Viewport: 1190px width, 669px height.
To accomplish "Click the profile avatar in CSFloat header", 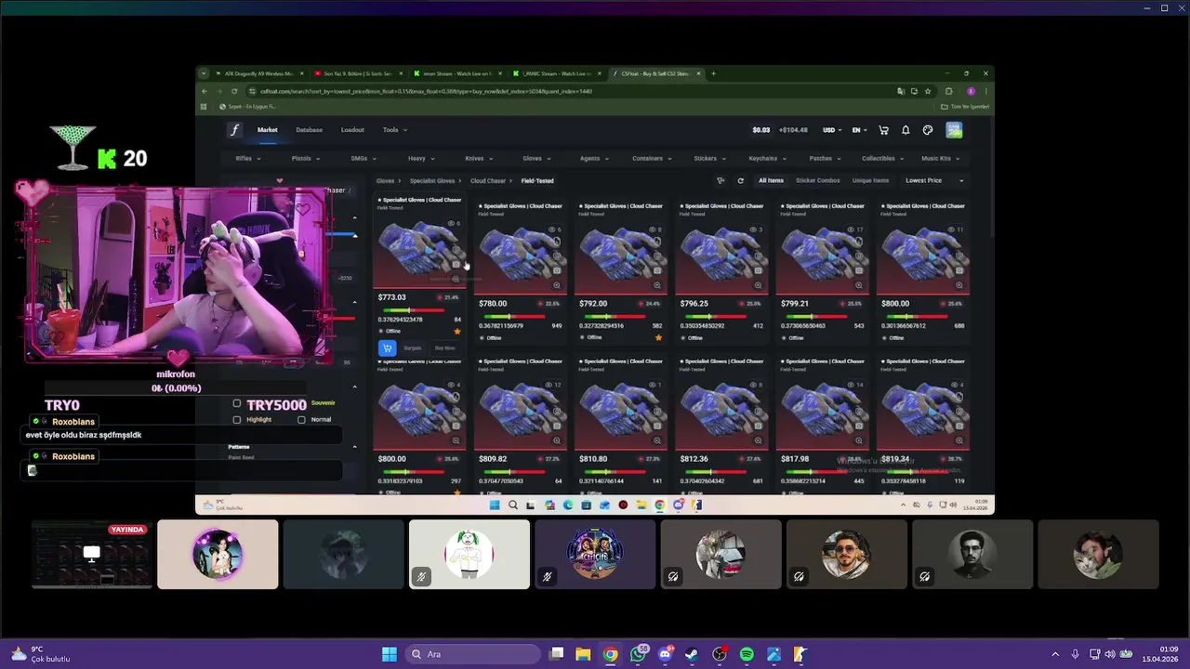I will (954, 130).
